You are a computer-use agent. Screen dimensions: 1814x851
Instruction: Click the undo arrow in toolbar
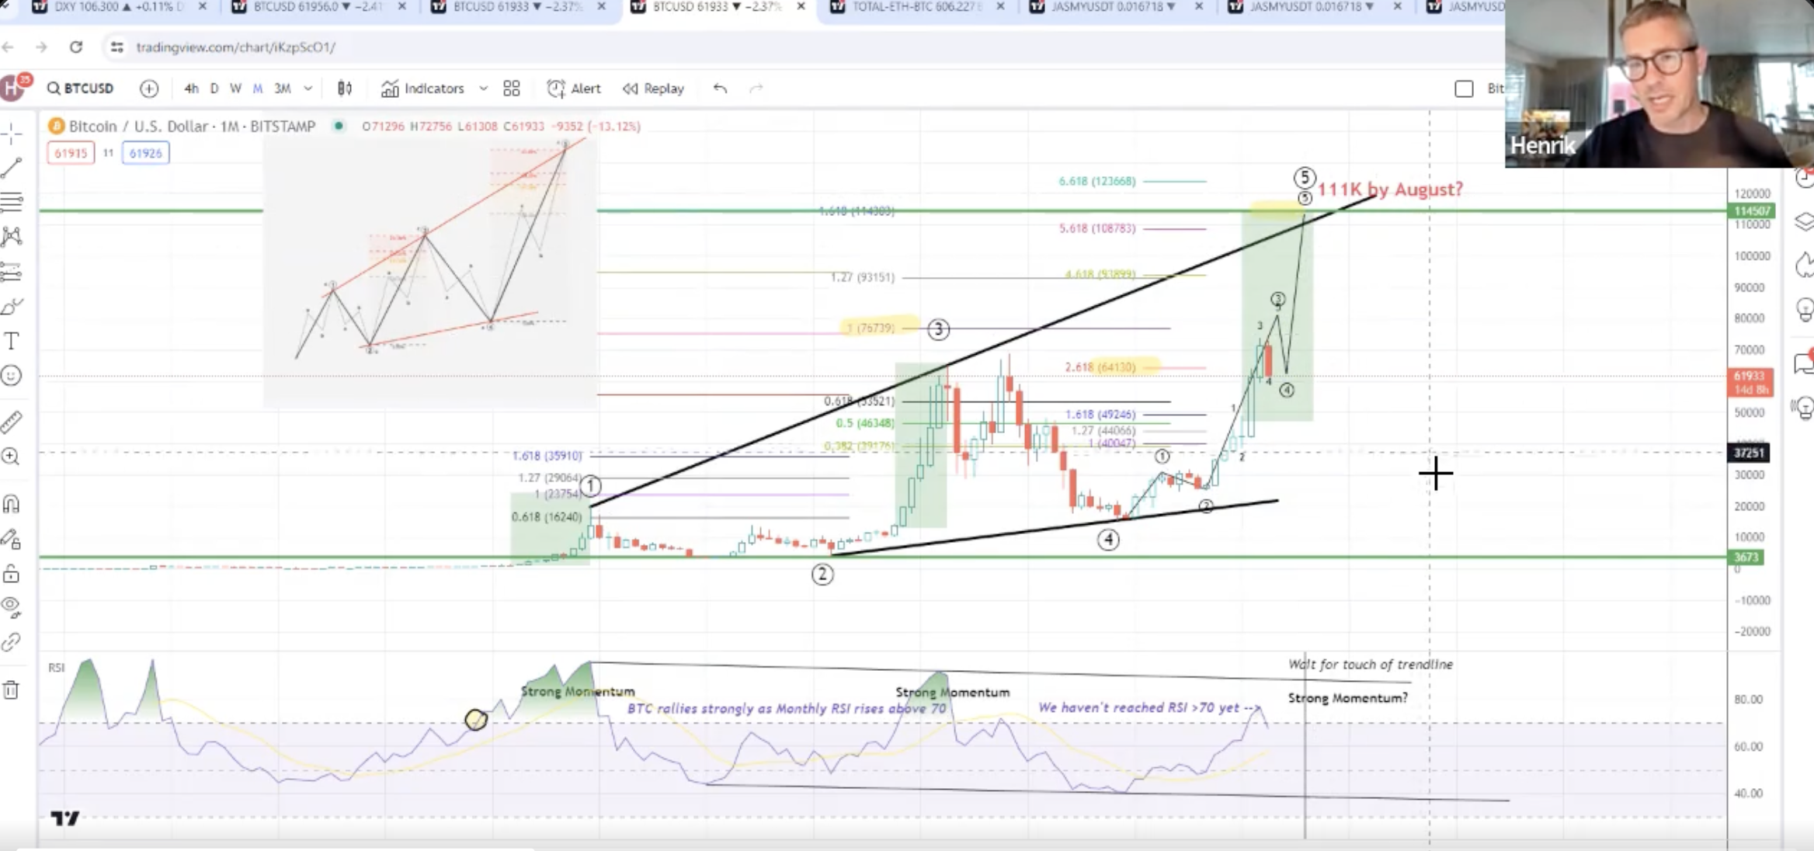pos(720,89)
